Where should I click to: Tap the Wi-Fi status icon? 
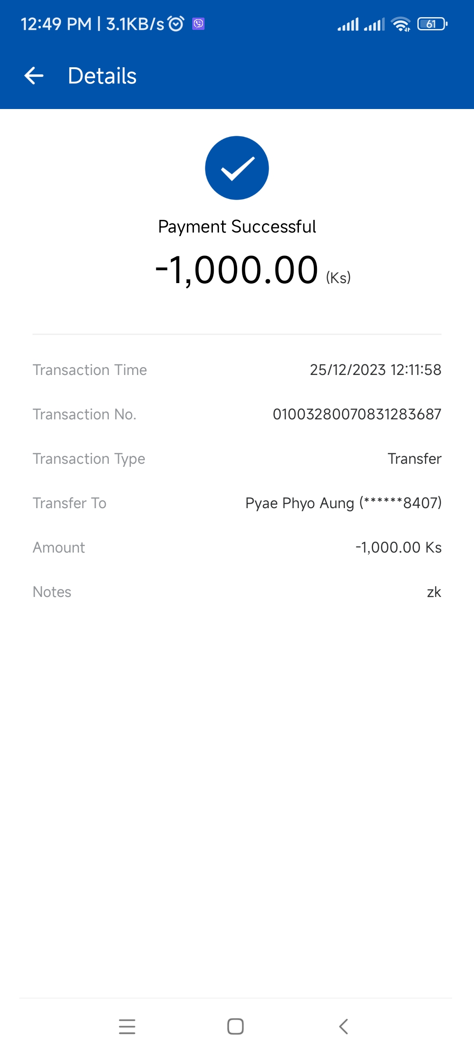point(401,24)
